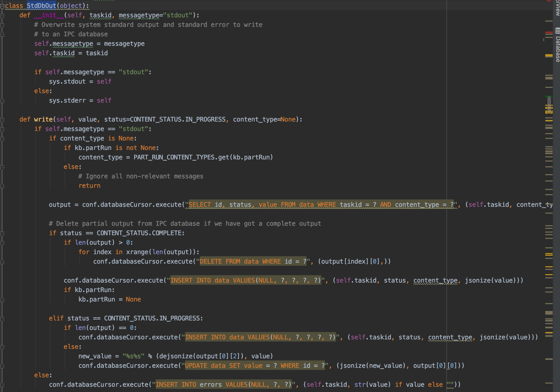Click 'self.taskid = taskid' line
560x392 pixels.
pos(71,53)
